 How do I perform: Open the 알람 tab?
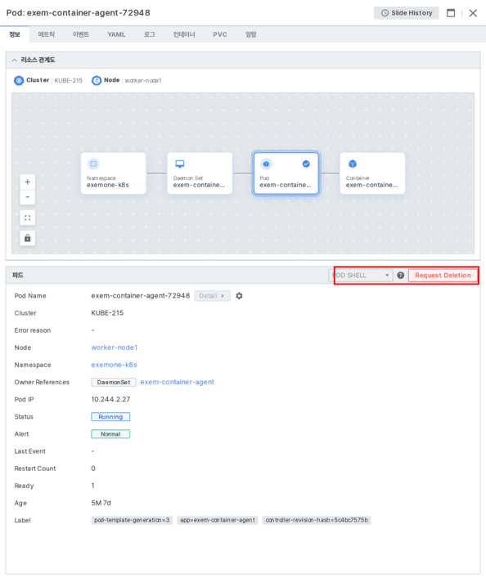pos(251,34)
